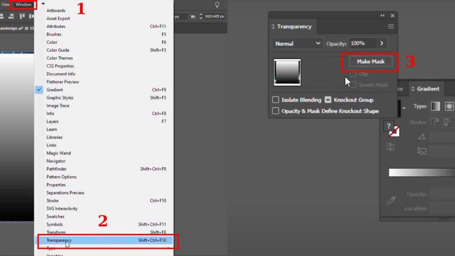Enable Opacity & Mask Define Knockout Shape
This screenshot has width=455, height=256.
tap(276, 110)
